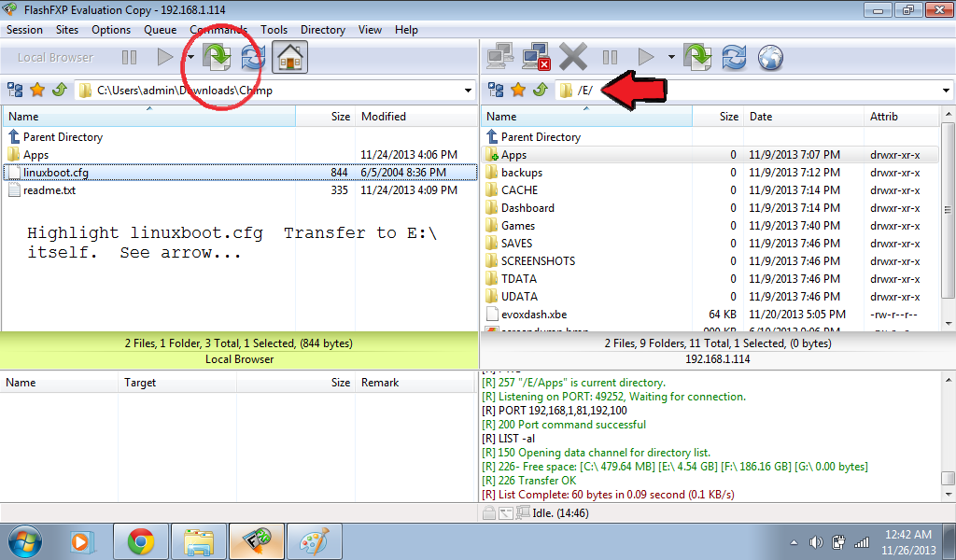The width and height of the screenshot is (956, 560).
Task: Refresh the local browser file list
Action: tap(253, 57)
